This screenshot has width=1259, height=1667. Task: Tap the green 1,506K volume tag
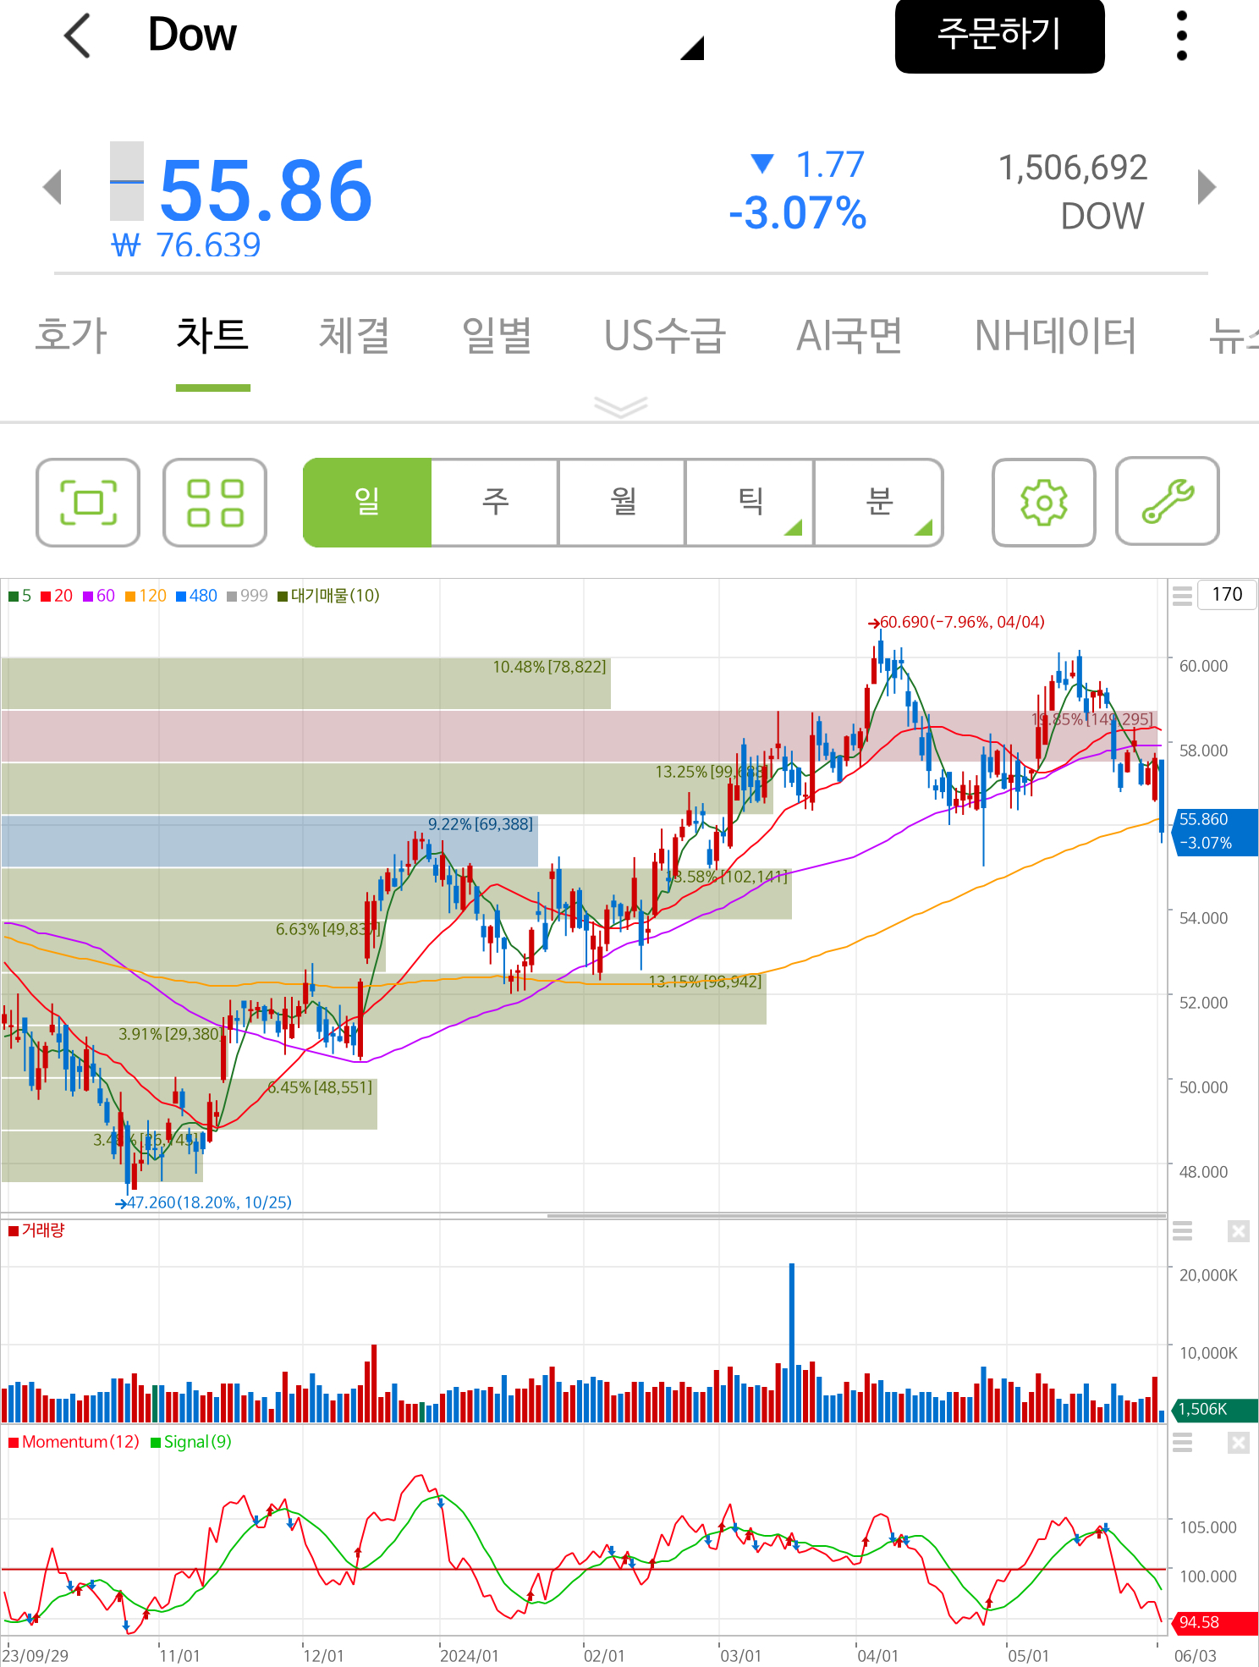1215,1410
